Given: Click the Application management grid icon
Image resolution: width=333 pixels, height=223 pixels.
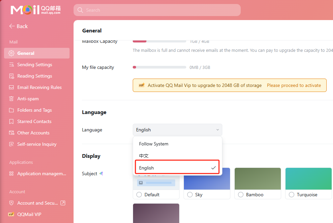Looking at the screenshot, I should pyautogui.click(x=11, y=174).
